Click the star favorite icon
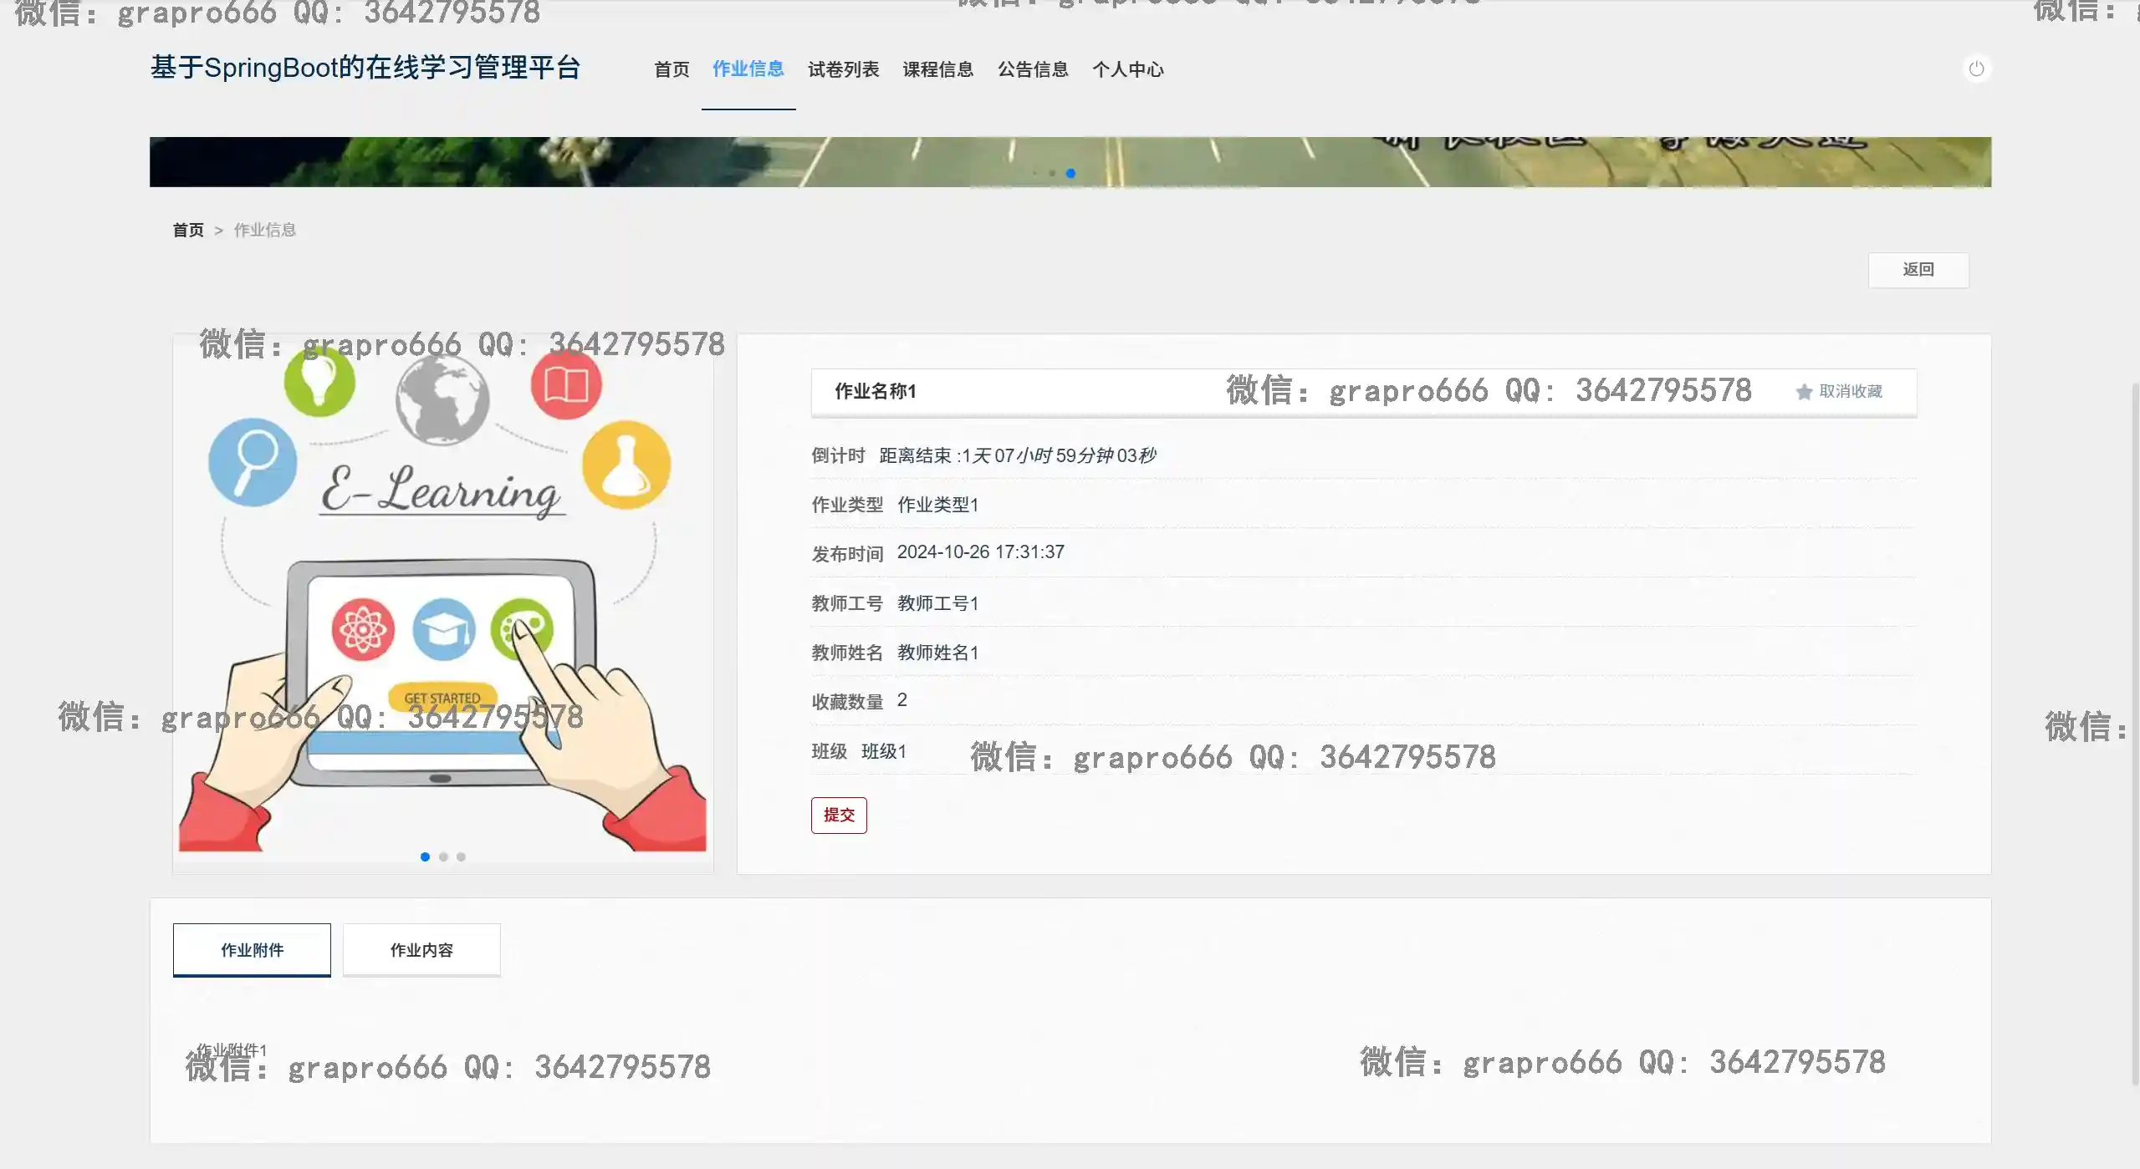 1804,392
